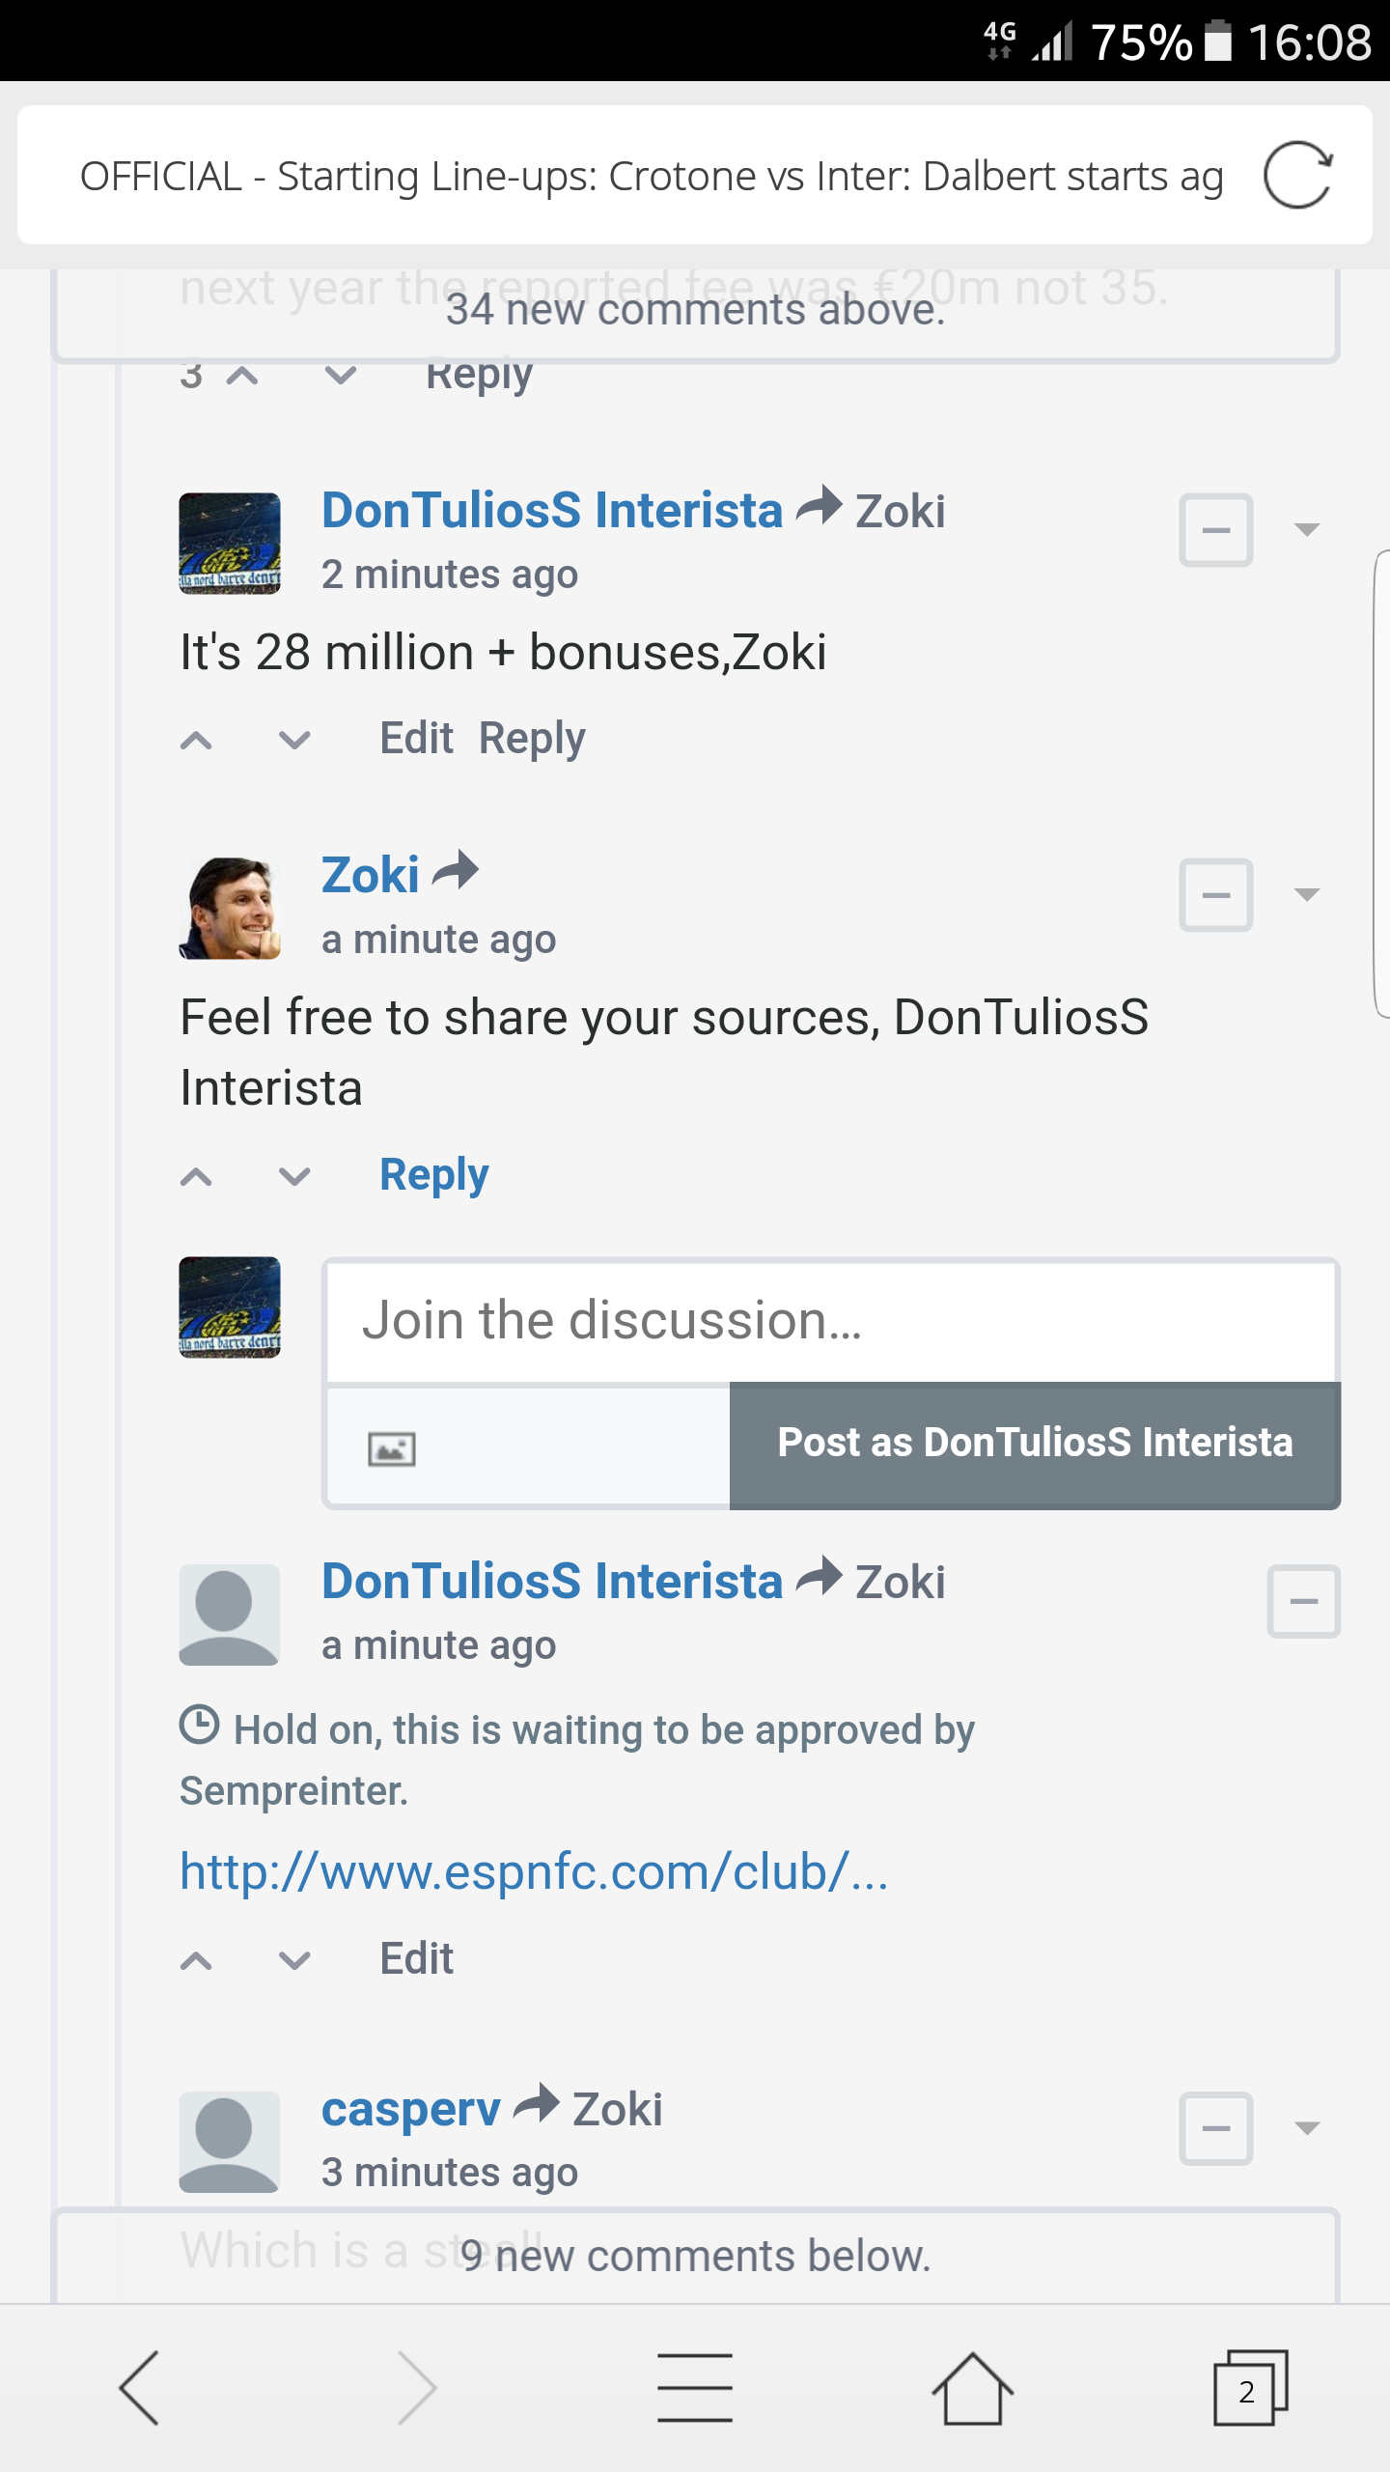This screenshot has height=2472, width=1390.
Task: Edit the '28 million + bonuses' comment
Action: coord(416,739)
